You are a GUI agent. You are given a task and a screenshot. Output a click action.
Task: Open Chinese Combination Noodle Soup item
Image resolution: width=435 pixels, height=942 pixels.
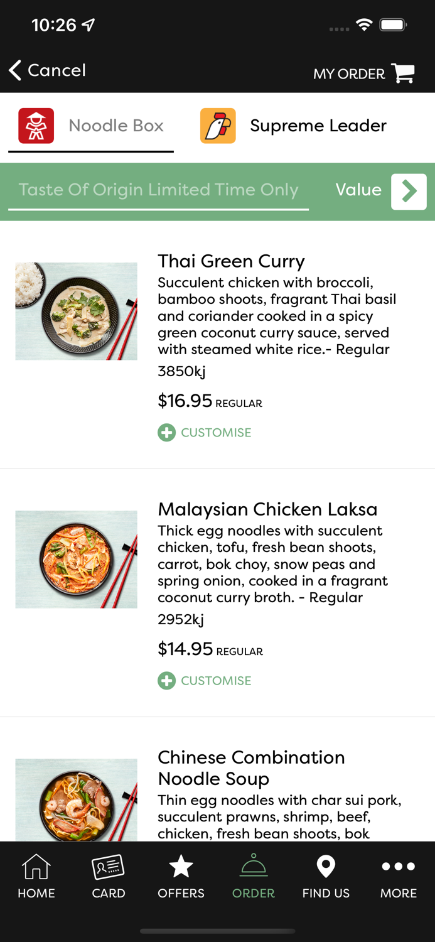tap(251, 767)
